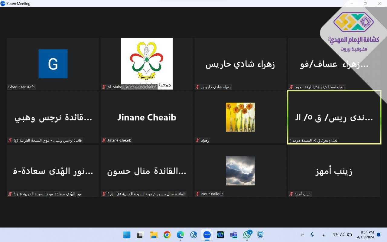Screen dimensions: 387x242
Task: Click muted mic icon beside Jinane Cheaib name
Action: tap(104, 140)
